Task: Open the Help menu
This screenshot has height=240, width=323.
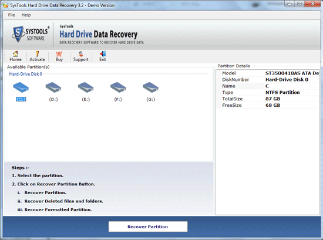Action: click(26, 15)
